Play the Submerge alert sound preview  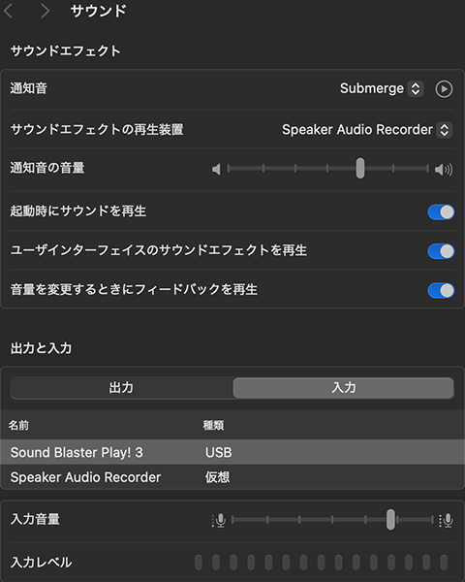coord(444,89)
